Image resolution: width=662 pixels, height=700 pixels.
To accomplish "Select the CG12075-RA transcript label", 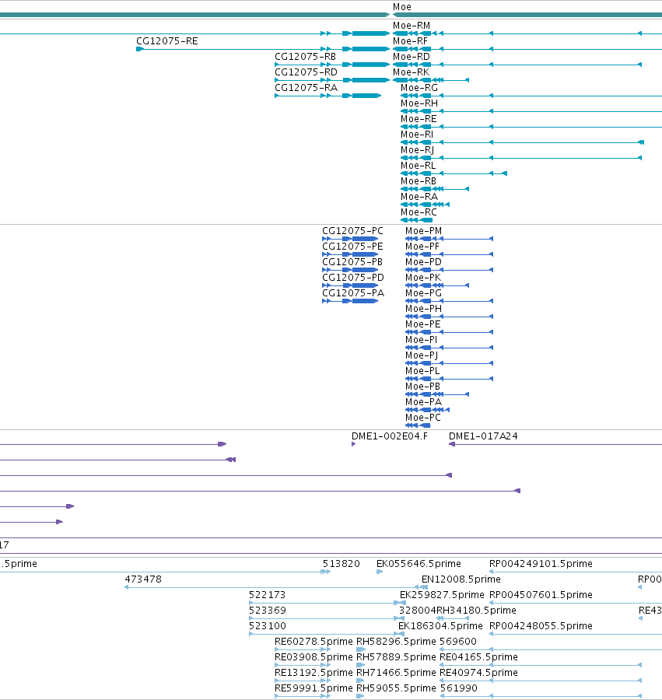I will (x=306, y=88).
